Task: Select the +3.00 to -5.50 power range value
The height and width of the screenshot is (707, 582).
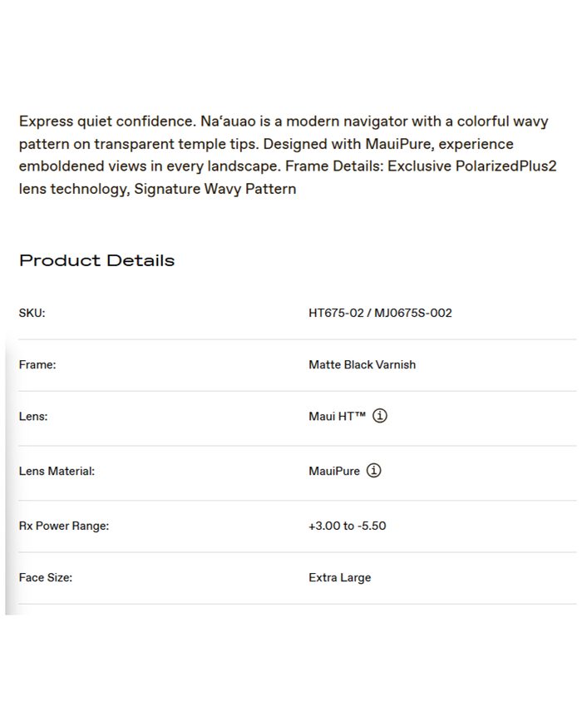Action: 347,527
